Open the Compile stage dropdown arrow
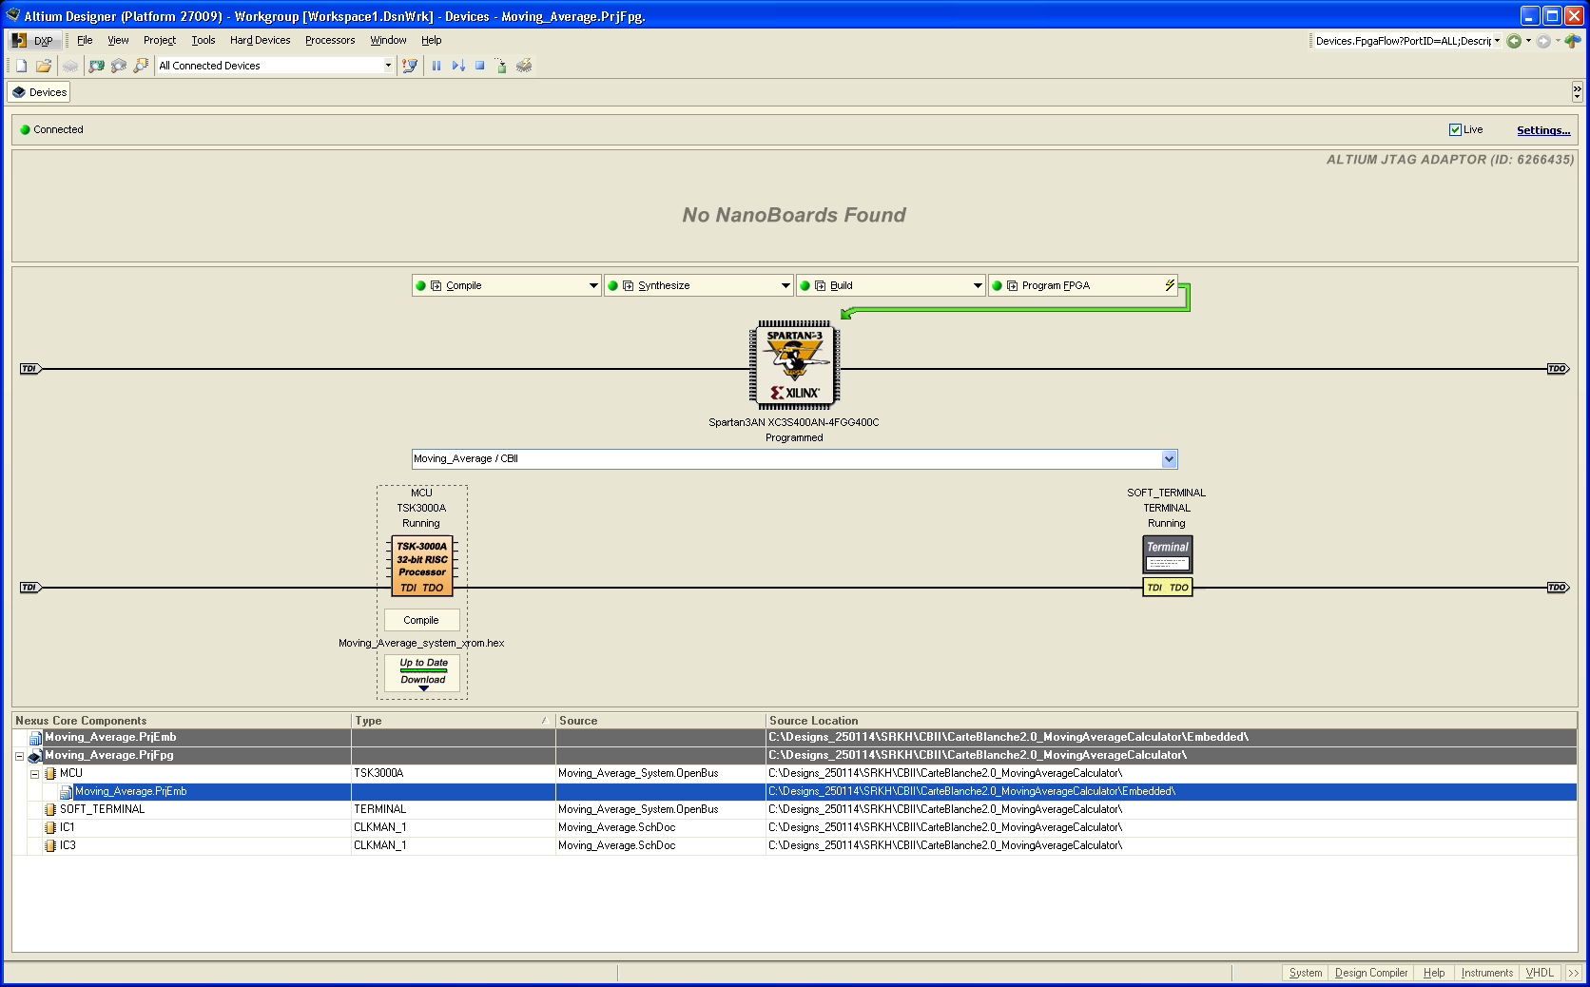 tap(593, 285)
